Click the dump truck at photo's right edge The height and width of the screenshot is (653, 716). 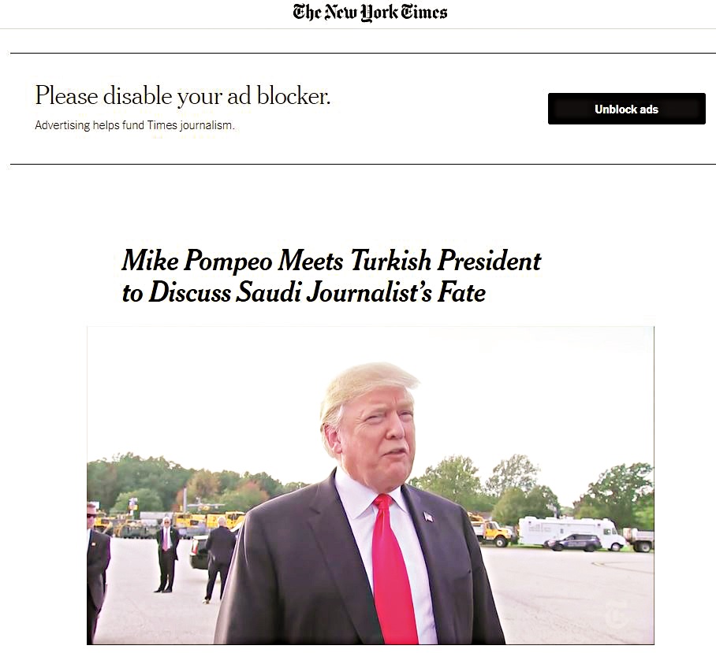pos(639,540)
